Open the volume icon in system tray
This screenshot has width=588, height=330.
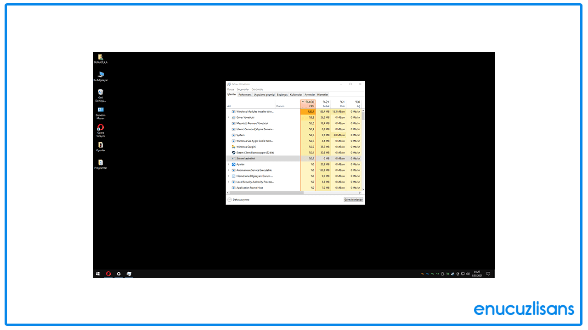[x=468, y=274]
